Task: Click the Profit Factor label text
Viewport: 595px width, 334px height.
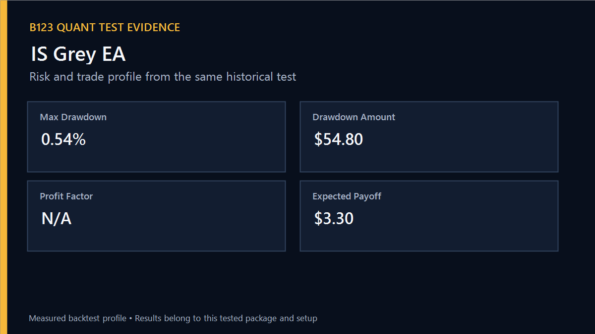Action: click(66, 196)
